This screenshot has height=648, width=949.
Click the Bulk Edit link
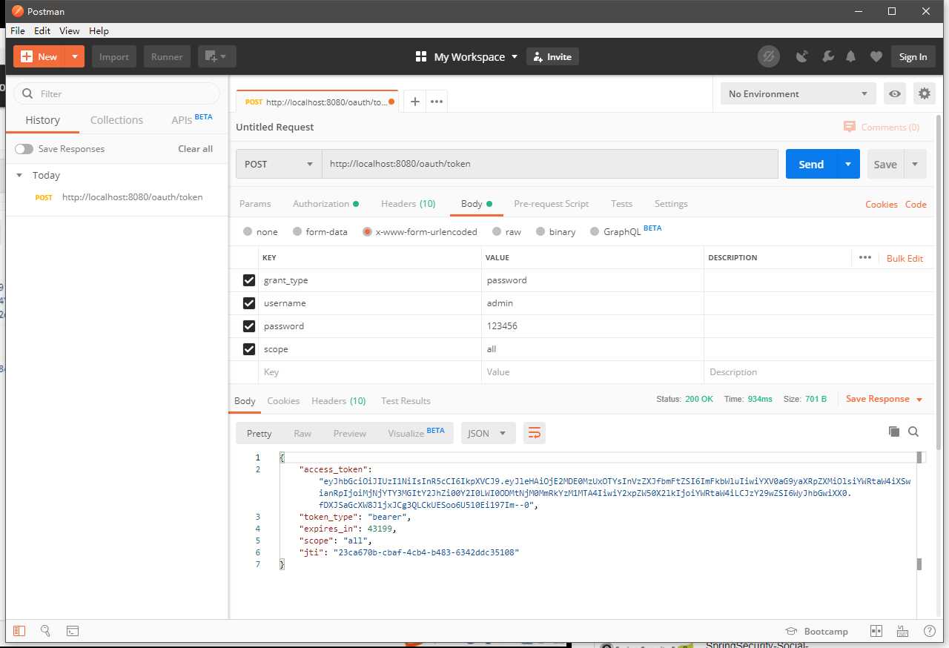[905, 258]
